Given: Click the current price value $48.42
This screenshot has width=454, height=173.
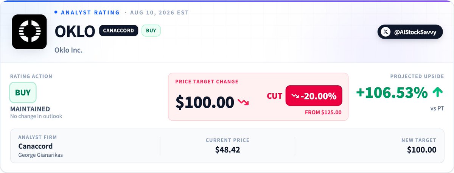Looking at the screenshot, I should point(227,150).
